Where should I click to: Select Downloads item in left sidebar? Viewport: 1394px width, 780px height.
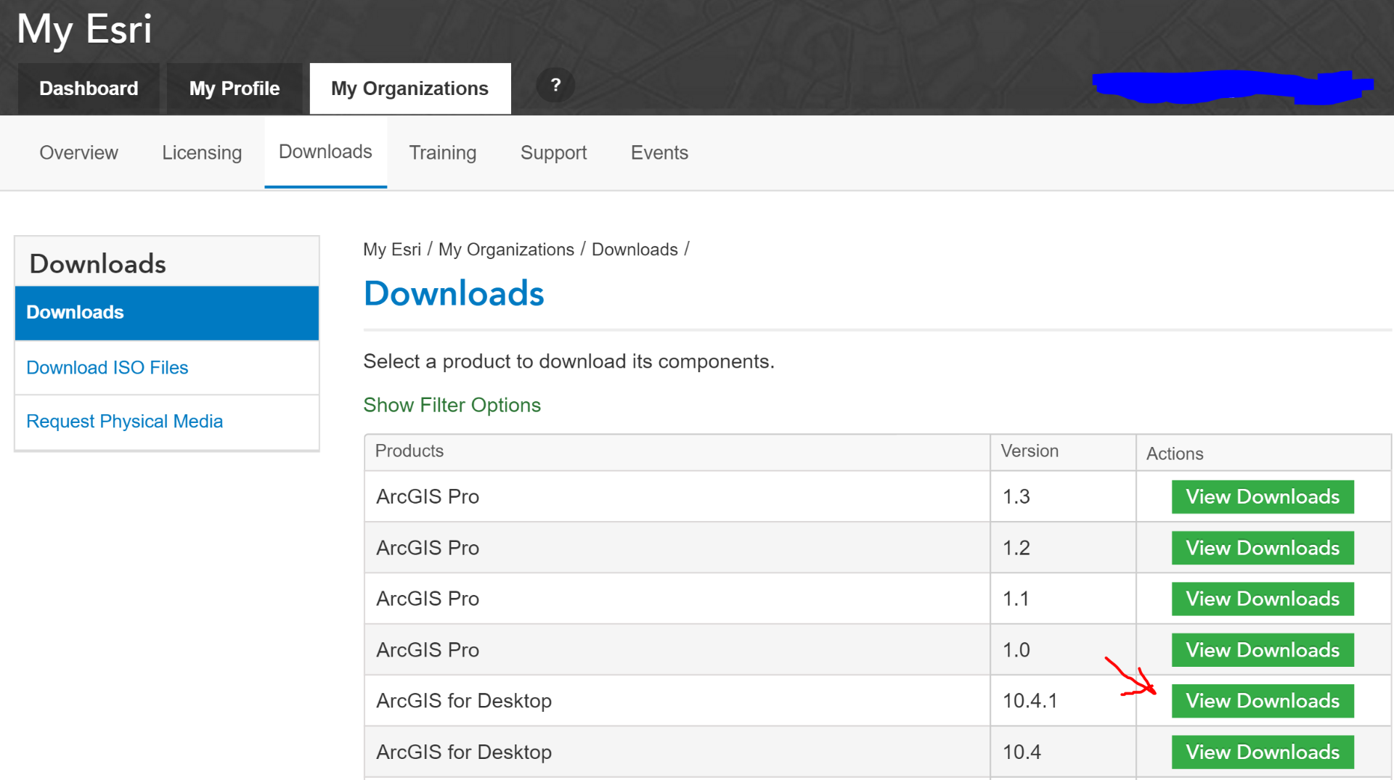pos(76,312)
